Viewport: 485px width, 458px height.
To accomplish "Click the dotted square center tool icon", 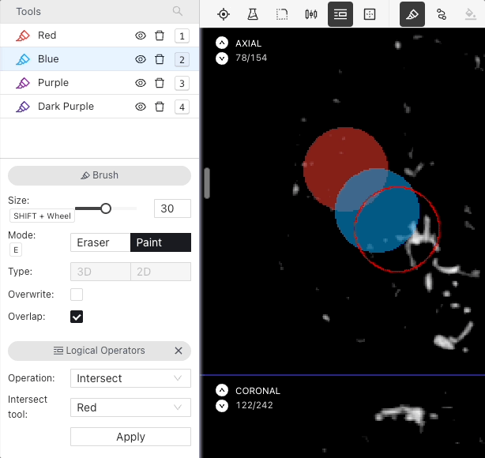I will 370,14.
